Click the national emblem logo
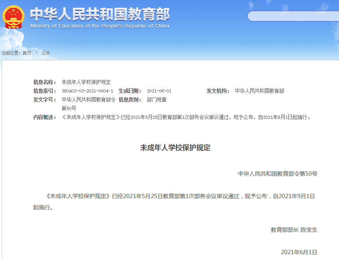This screenshot has width=339, height=259. tap(14, 17)
